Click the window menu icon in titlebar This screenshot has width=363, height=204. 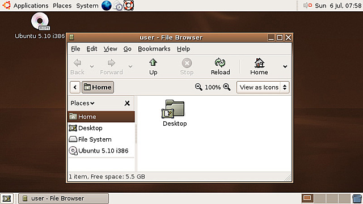[x=71, y=37]
